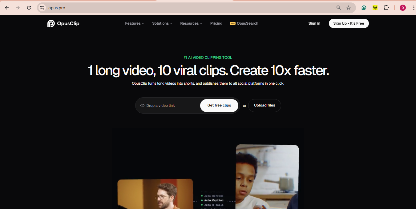This screenshot has width=416, height=209.
Task: Click the #1 AI VIDEO CLIPPING TOOL text
Action: pos(208,58)
